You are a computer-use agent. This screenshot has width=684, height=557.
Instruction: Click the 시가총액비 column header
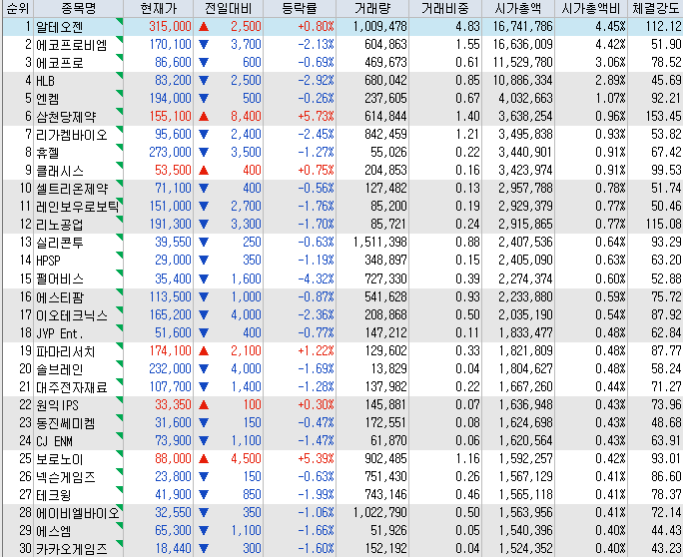coord(591,8)
